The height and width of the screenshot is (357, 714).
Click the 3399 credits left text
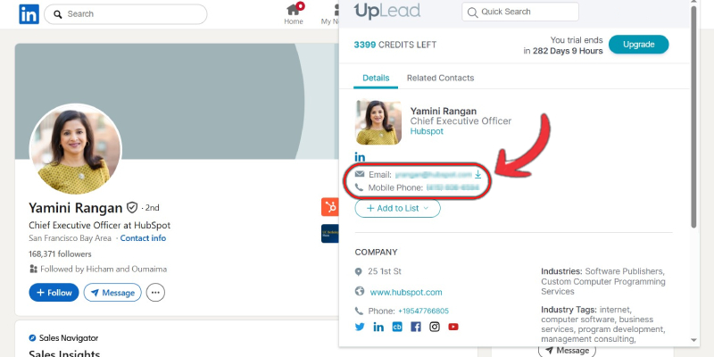pos(395,45)
